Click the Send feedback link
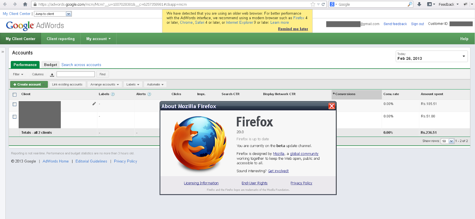475x219 pixels. click(395, 24)
